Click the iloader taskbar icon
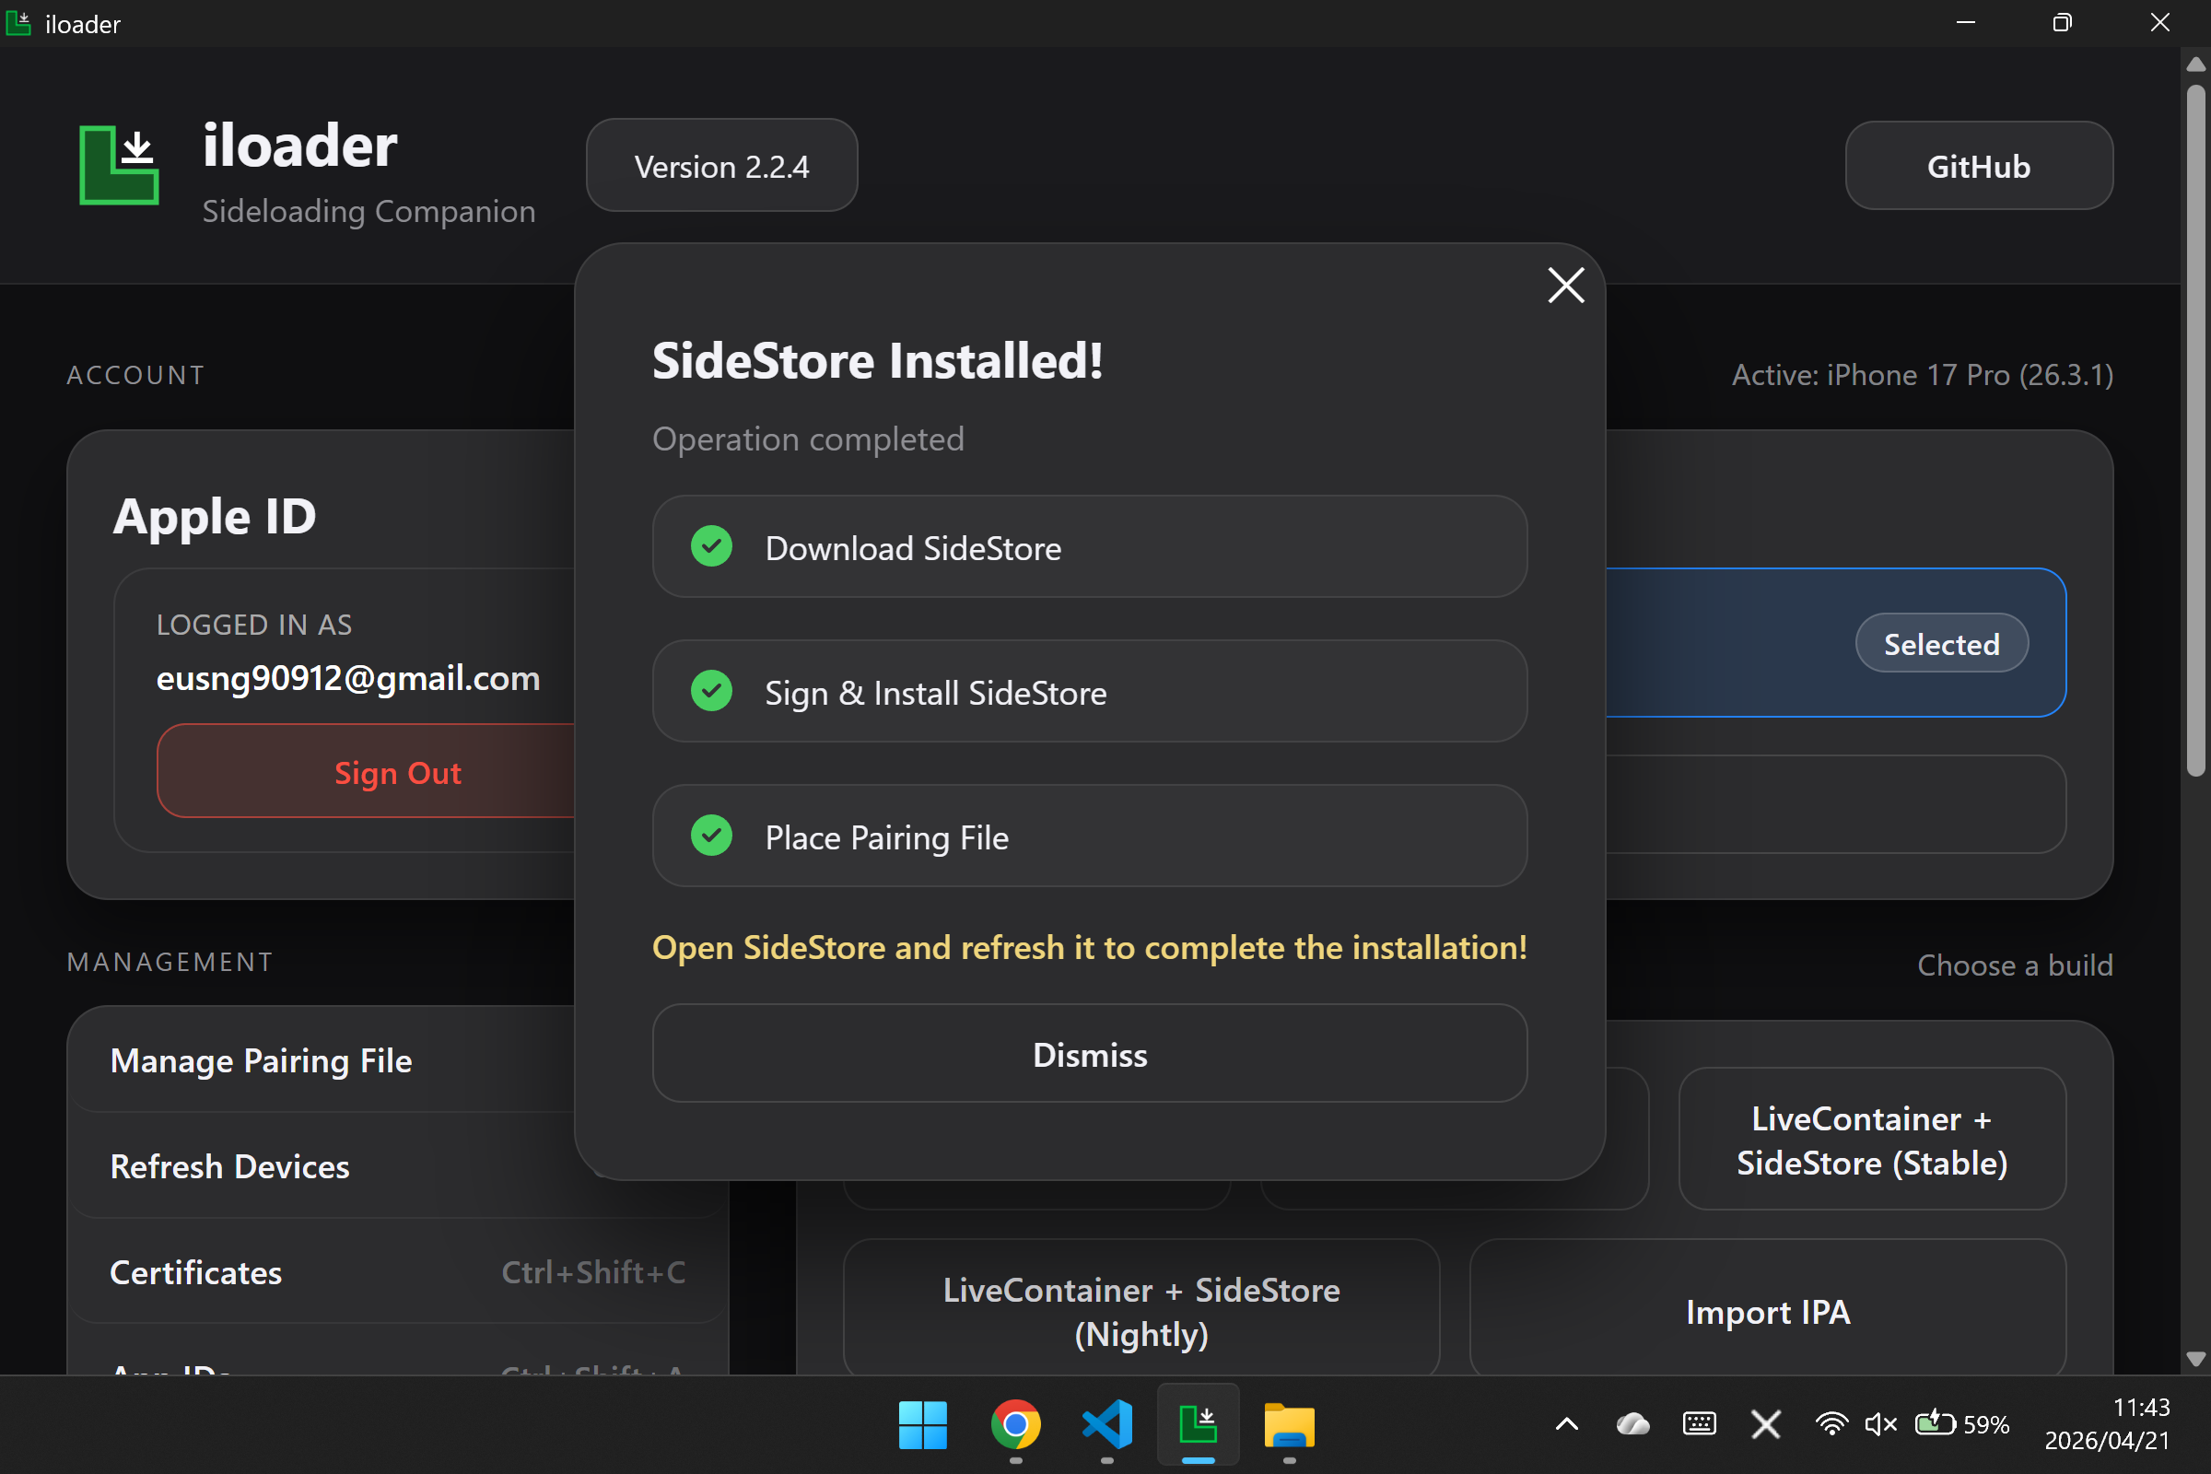2211x1474 pixels. (1198, 1425)
